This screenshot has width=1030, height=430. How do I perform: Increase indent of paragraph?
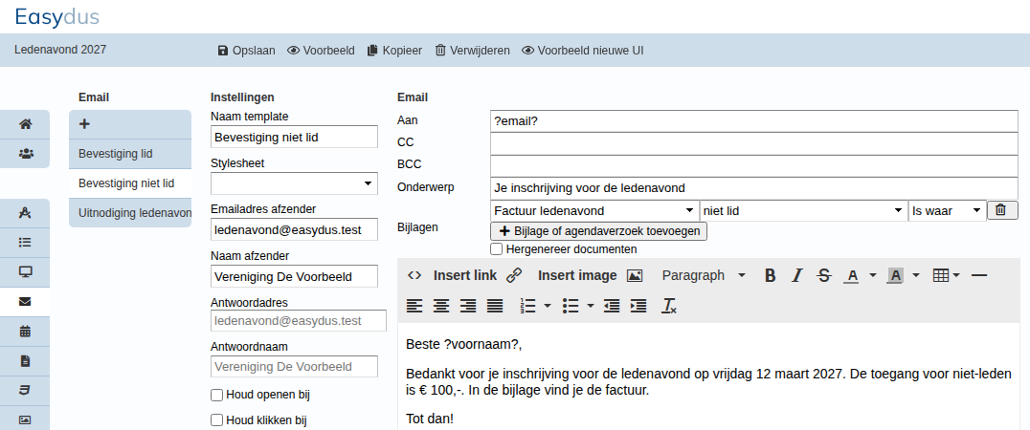tap(638, 306)
